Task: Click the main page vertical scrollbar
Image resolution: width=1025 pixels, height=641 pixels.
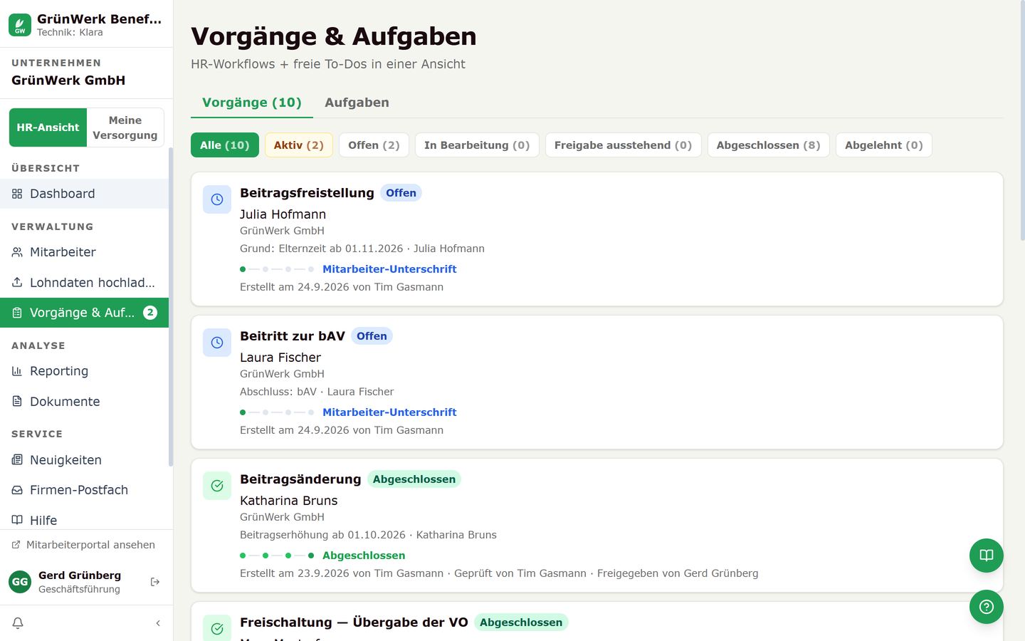Action: click(1022, 121)
